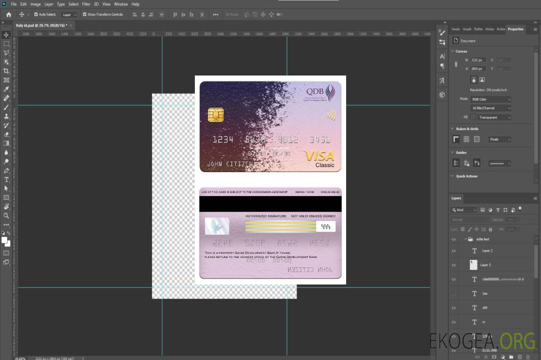Open Auto-Select Layer dropdown
The image size is (541, 360).
(69, 14)
